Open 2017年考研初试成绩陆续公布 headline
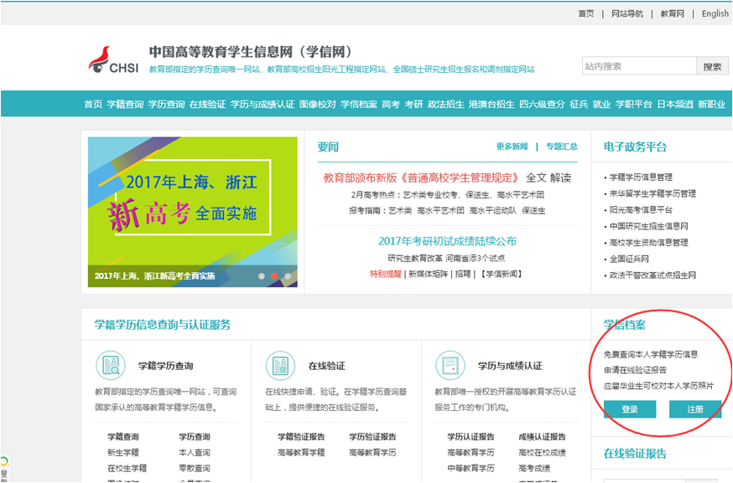Viewport: 733px width, 483px height. pyautogui.click(x=447, y=241)
